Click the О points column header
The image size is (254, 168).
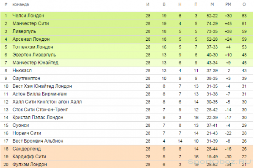tap(244, 4)
